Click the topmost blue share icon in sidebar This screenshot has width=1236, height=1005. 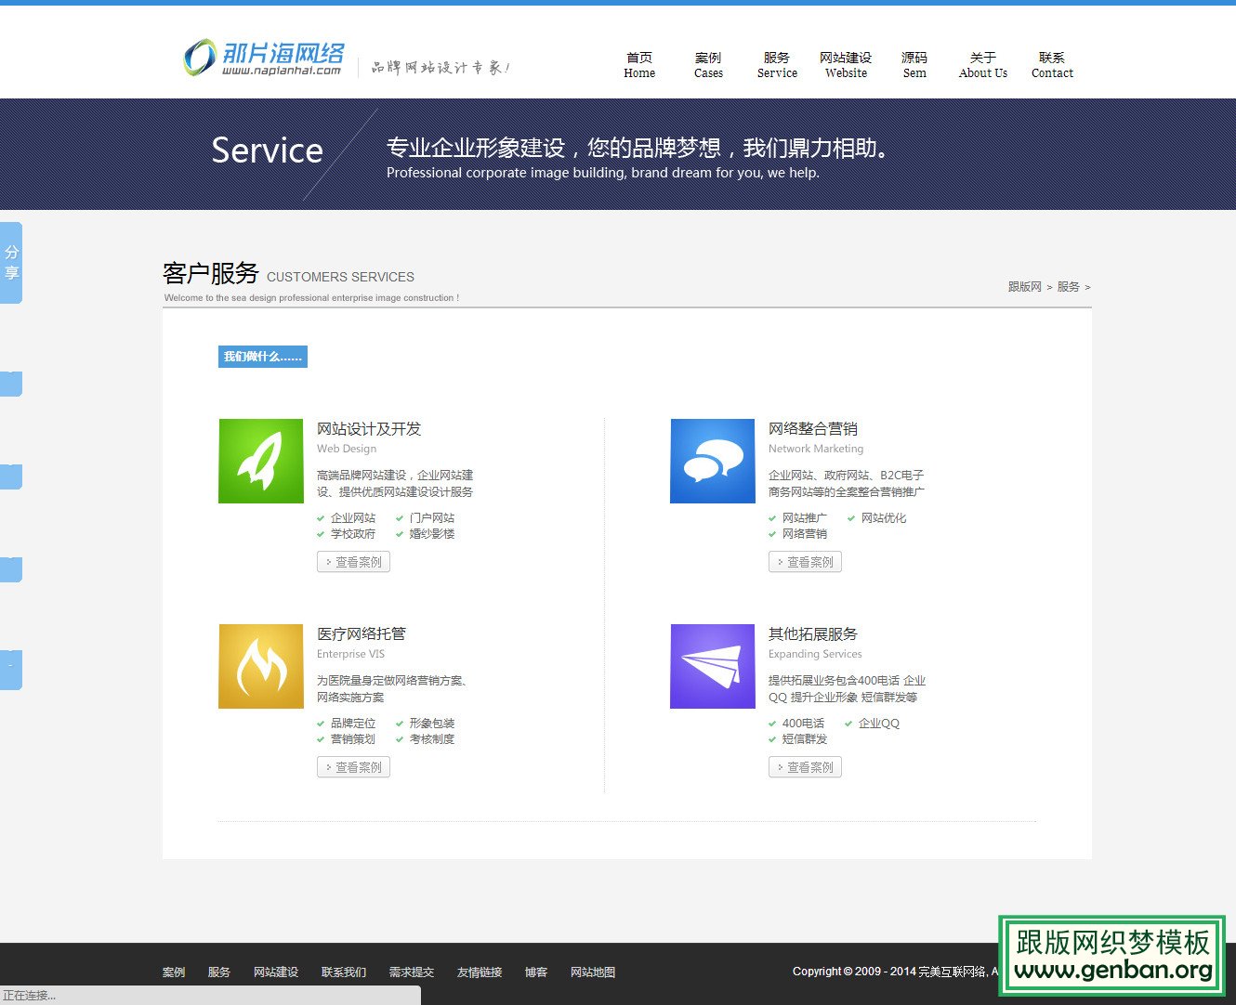(x=9, y=384)
